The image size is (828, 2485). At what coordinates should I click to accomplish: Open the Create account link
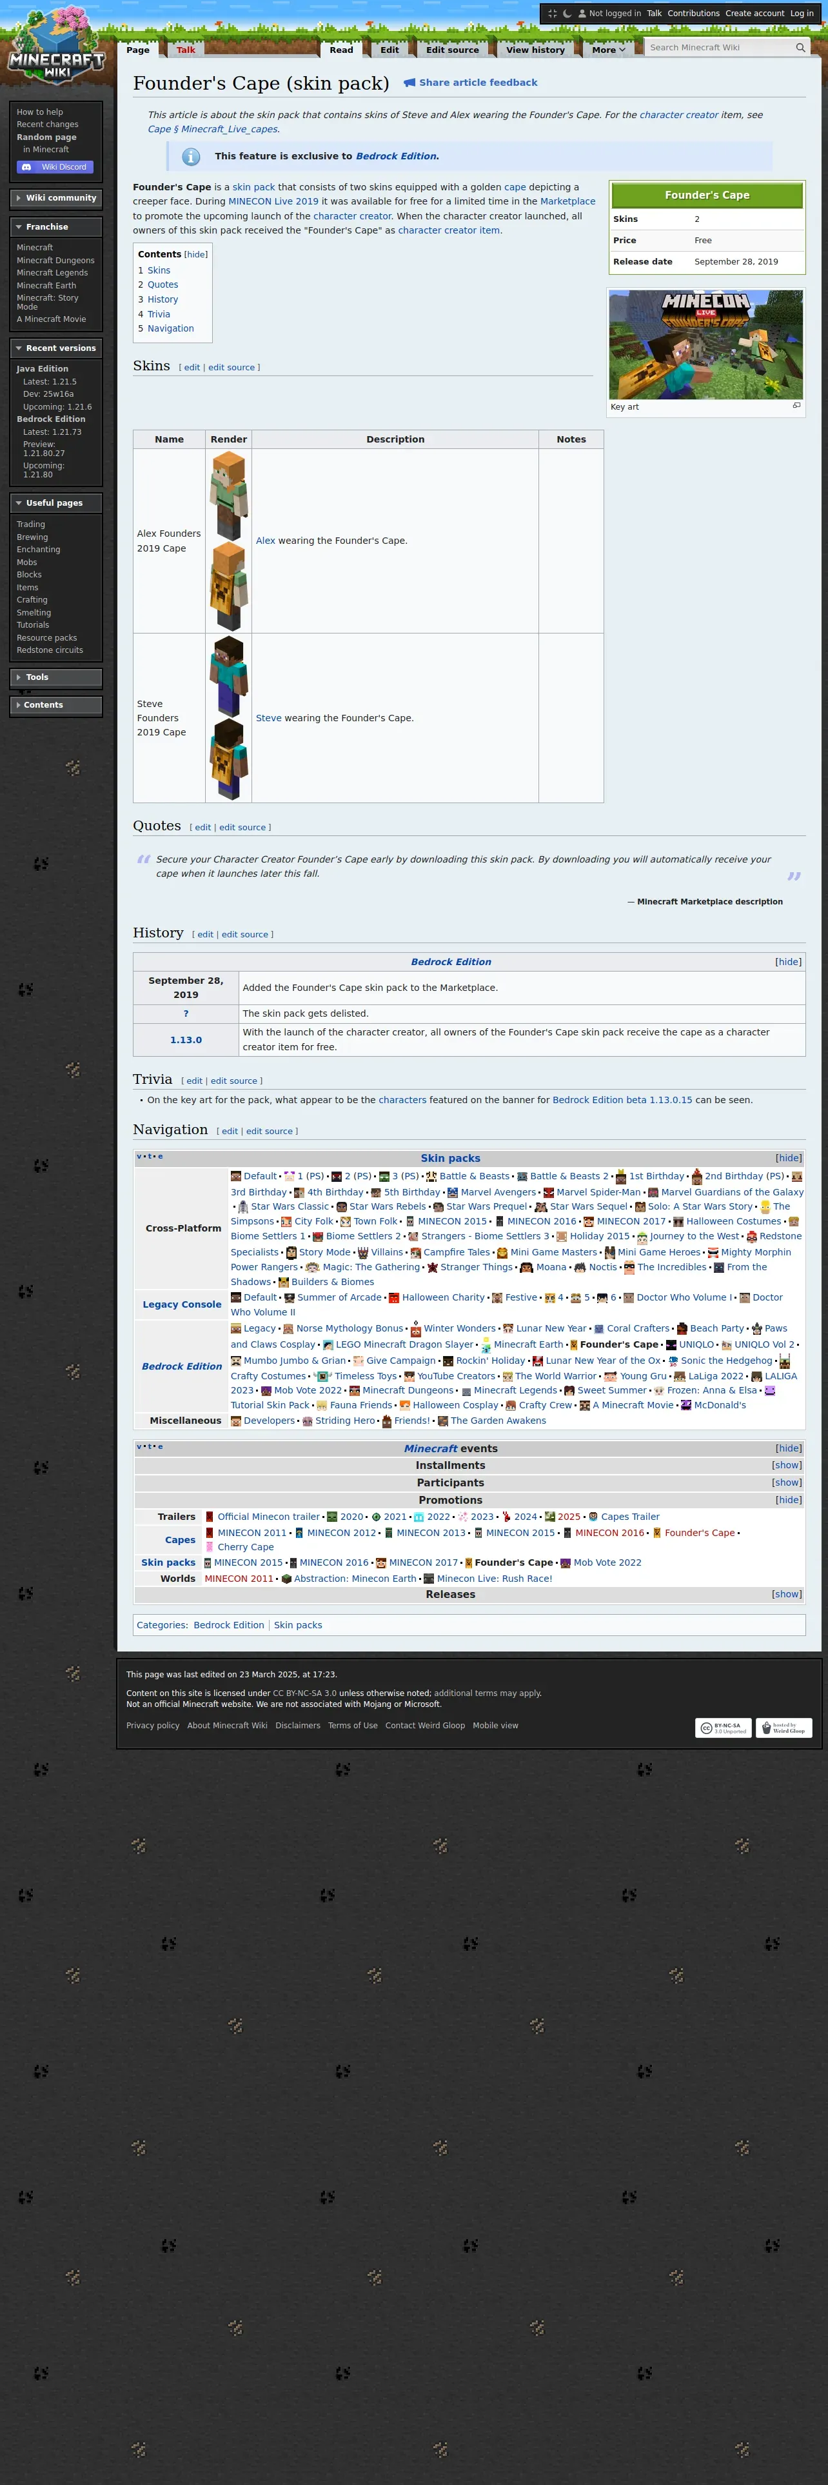click(754, 14)
